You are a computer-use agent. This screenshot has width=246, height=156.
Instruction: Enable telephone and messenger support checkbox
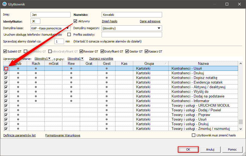coord(69,35)
